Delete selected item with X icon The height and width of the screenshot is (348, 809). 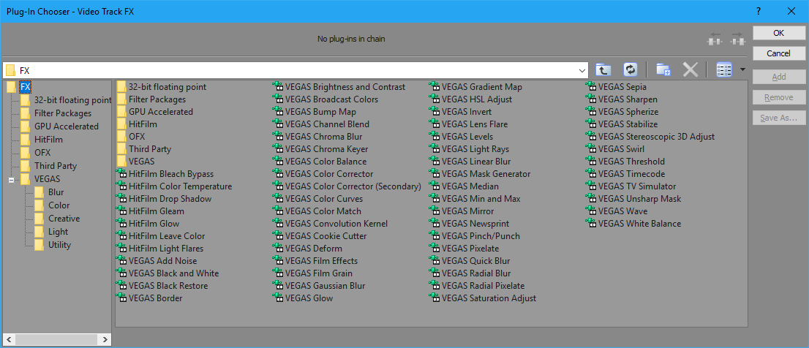click(x=691, y=69)
